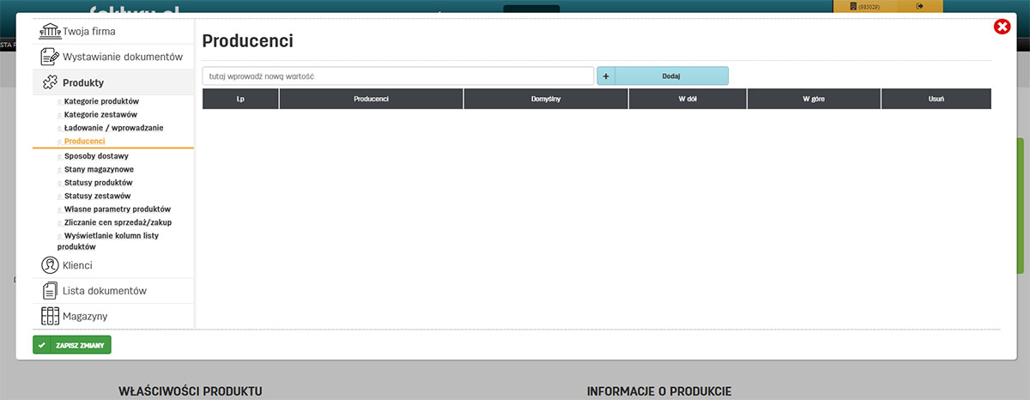Viewport: 1030px width, 400px height.
Task: Open Kategorie produktów submenu item
Action: pos(101,101)
